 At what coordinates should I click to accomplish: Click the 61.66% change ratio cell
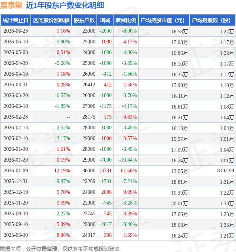click(129, 170)
